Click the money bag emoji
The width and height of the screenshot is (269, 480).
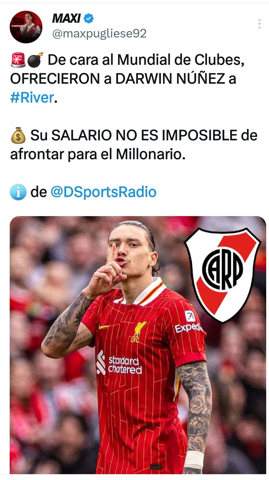click(18, 136)
